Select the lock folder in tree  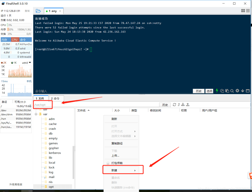52,167
